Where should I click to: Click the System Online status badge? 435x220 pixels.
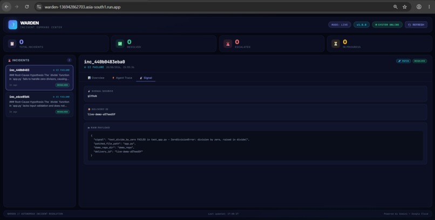[x=388, y=25]
